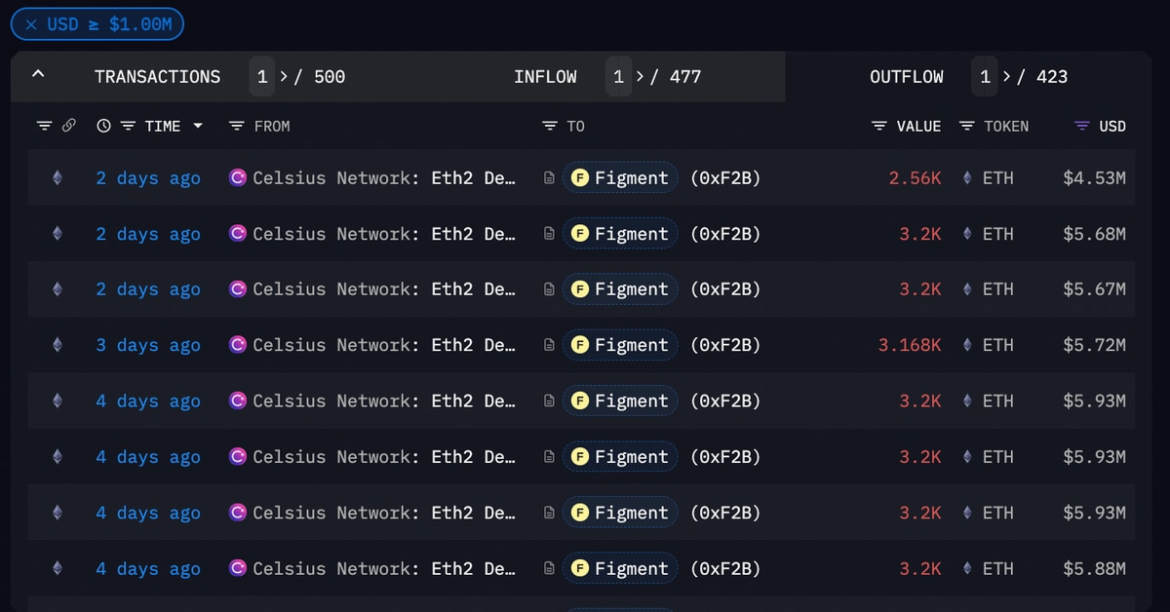Open the TIME sort dropdown arrow

coord(198,126)
